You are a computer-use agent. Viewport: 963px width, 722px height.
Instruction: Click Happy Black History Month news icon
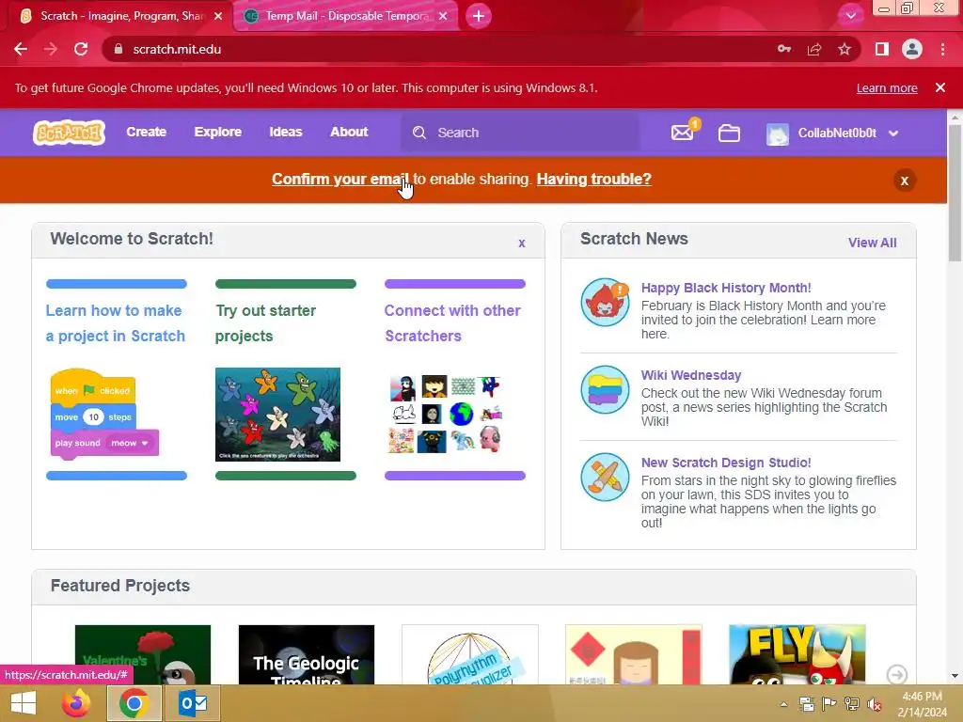coord(605,302)
